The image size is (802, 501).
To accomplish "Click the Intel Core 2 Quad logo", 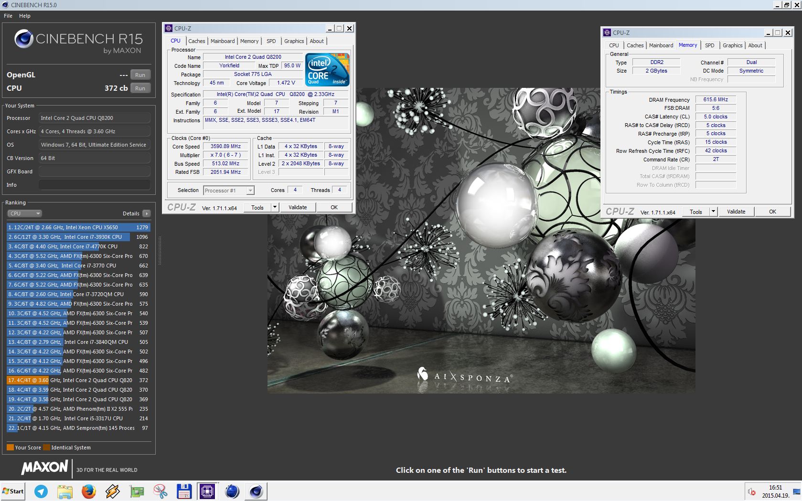I will pos(328,69).
